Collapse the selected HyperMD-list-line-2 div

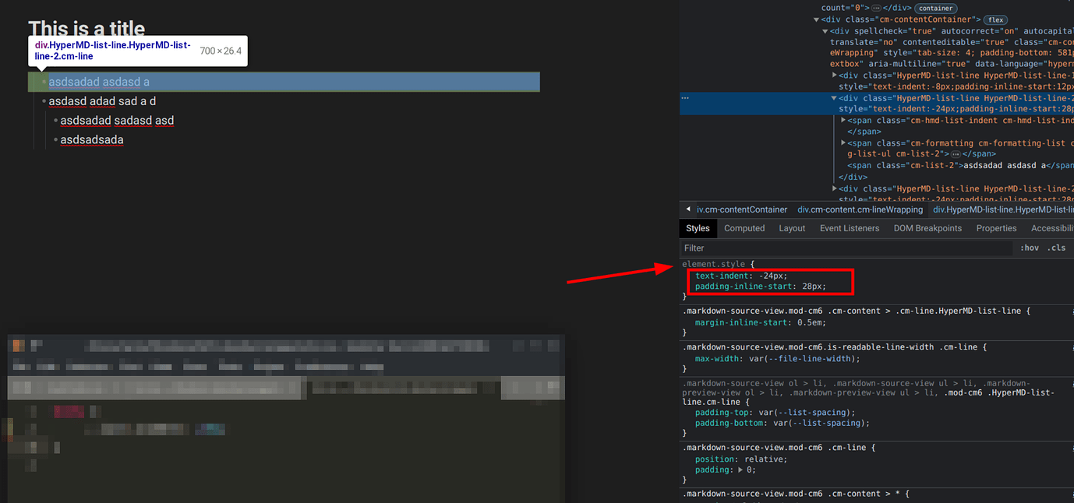[836, 97]
